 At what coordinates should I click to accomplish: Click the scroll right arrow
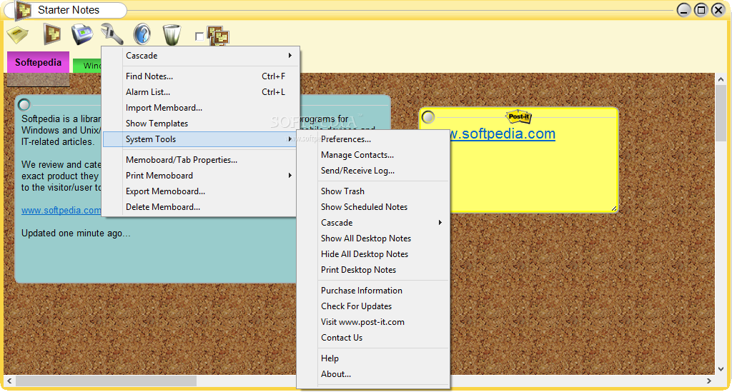(x=708, y=381)
